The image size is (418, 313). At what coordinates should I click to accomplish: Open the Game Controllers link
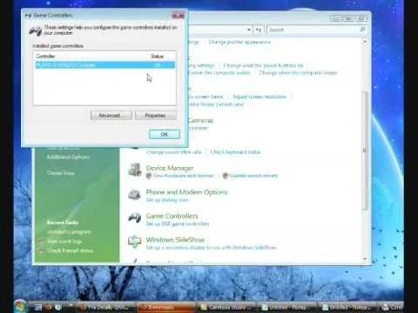[x=172, y=216]
